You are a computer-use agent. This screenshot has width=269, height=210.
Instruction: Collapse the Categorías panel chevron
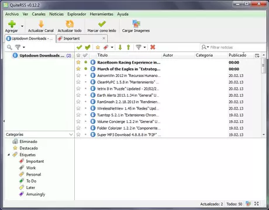[x=71, y=134]
